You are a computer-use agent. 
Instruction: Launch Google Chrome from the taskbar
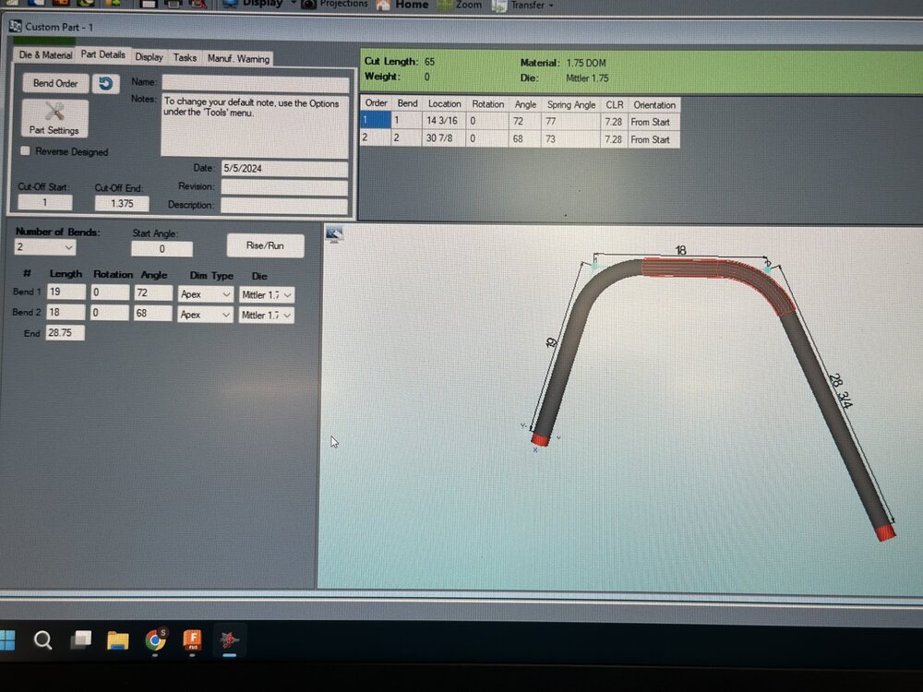click(155, 639)
